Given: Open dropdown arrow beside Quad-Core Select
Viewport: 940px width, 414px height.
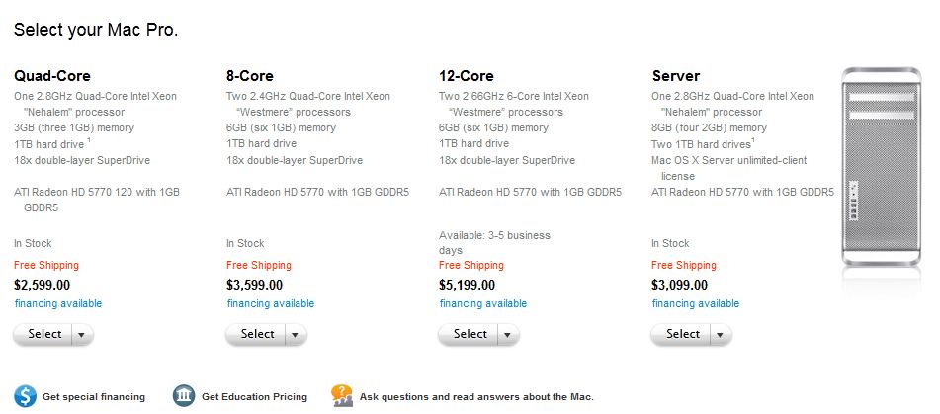Looking at the screenshot, I should (82, 334).
